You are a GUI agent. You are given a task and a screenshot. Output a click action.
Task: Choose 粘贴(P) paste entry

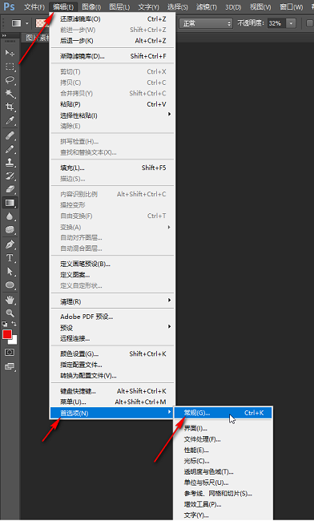click(112, 104)
